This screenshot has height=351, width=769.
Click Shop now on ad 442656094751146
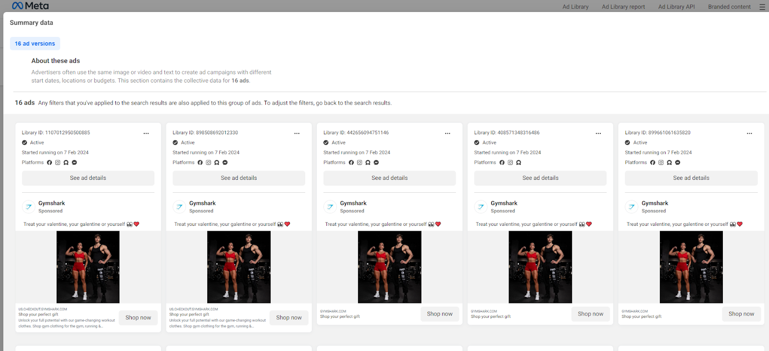(x=440, y=314)
